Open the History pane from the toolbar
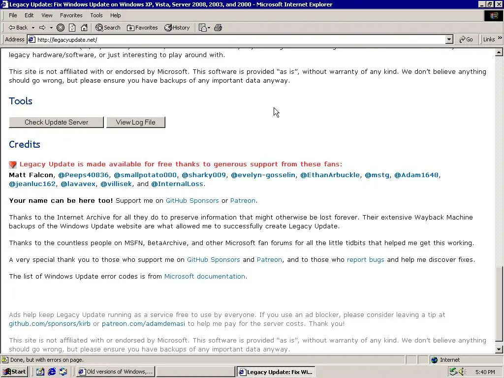This screenshot has height=378, width=504. pos(177,28)
